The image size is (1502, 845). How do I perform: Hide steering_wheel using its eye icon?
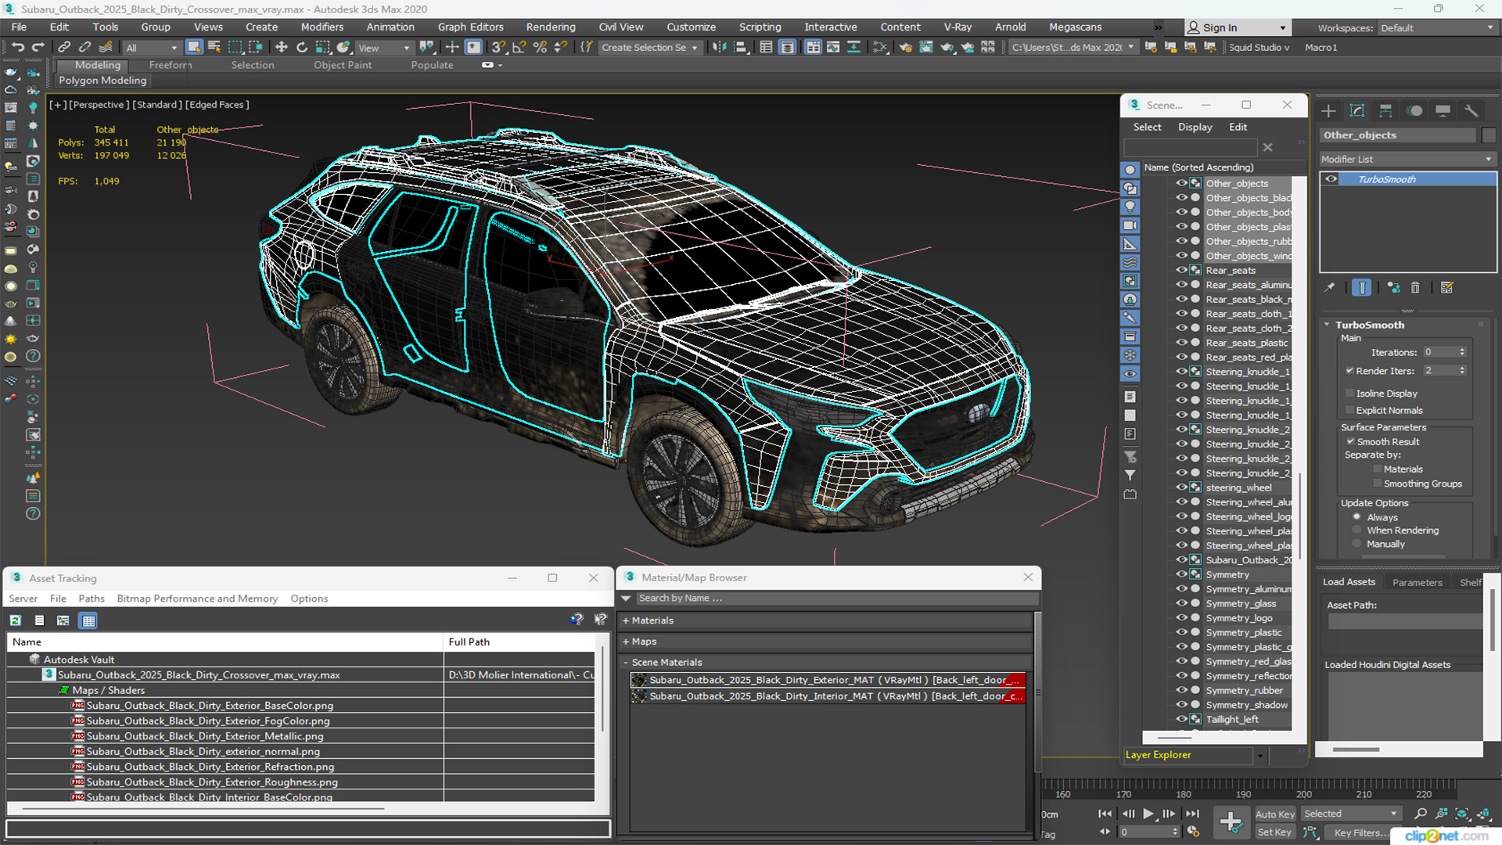pyautogui.click(x=1181, y=487)
